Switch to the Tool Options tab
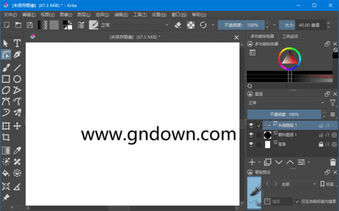339x211 pixels. pyautogui.click(x=290, y=36)
